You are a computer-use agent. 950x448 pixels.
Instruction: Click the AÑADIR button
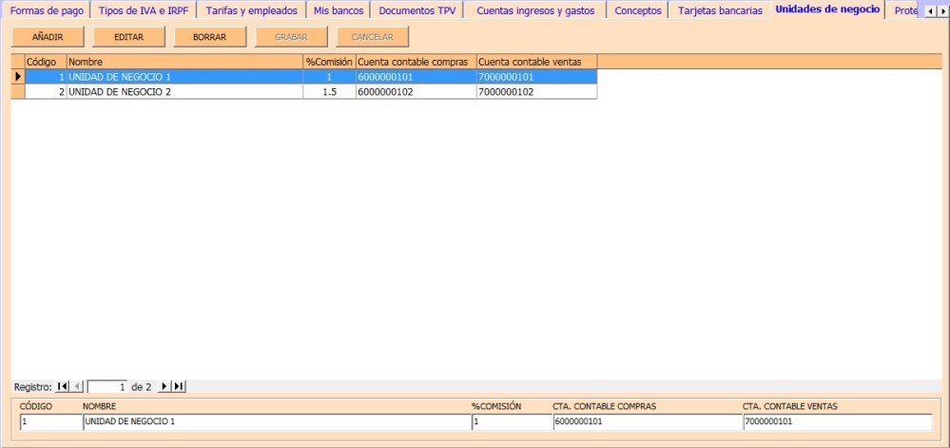point(48,37)
